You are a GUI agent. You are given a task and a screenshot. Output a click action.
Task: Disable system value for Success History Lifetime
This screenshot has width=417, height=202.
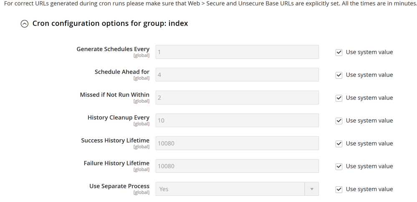pos(339,144)
